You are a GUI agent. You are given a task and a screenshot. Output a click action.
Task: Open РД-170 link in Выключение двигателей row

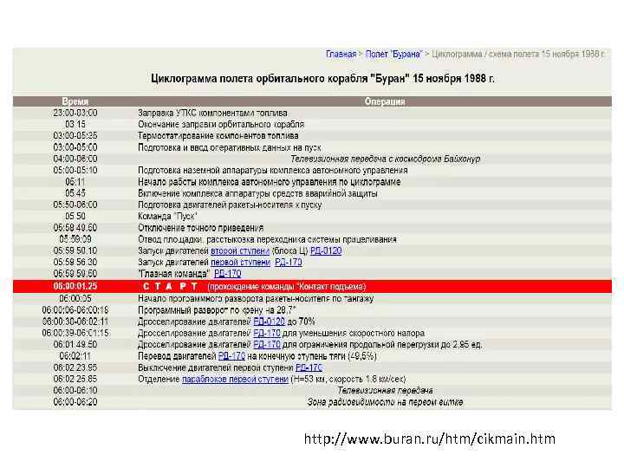pos(309,367)
